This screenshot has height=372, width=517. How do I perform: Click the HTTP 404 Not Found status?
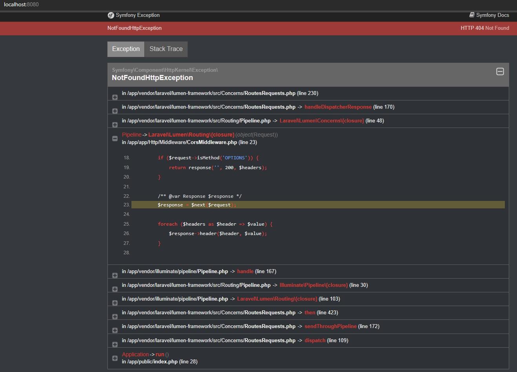485,28
